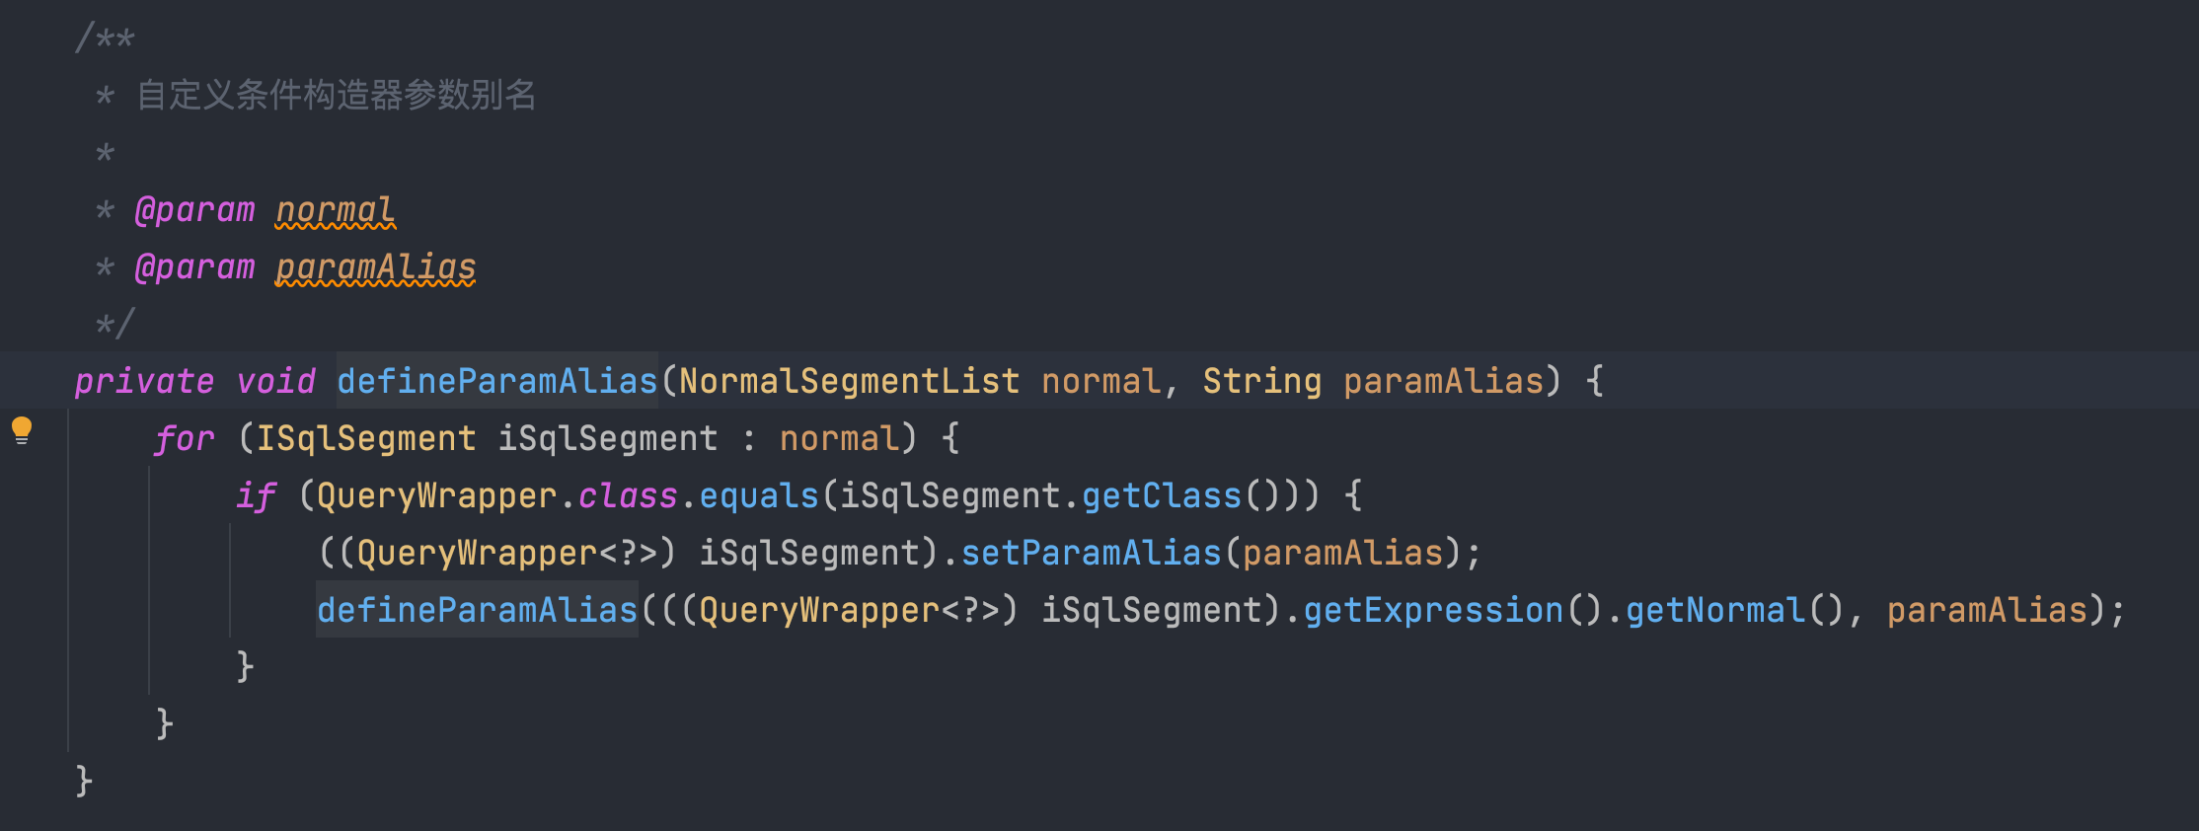Click the NormalSegmentList parameter type
The image size is (2199, 831).
click(x=849, y=381)
